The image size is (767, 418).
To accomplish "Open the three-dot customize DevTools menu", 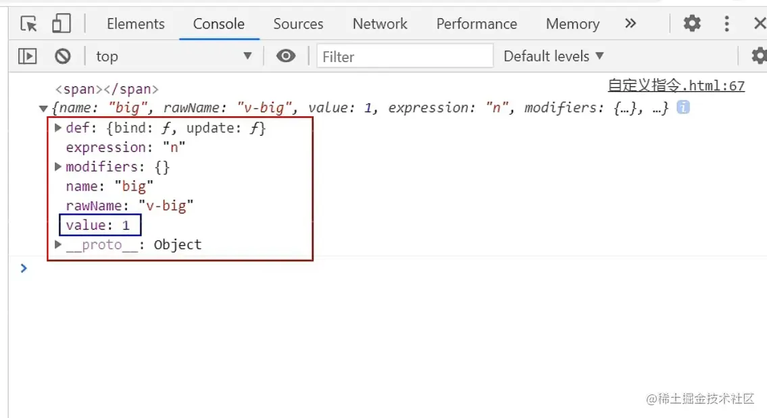I will pos(726,24).
